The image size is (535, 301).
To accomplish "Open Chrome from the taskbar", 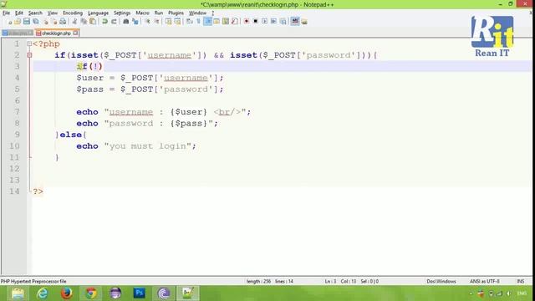I will (91, 293).
